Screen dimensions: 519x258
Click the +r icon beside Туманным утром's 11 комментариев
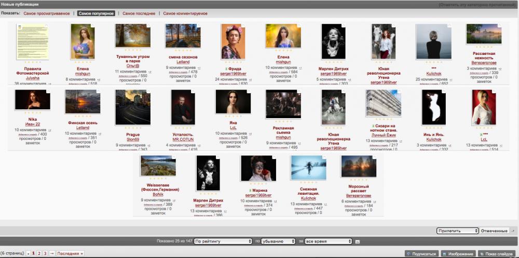(150, 71)
